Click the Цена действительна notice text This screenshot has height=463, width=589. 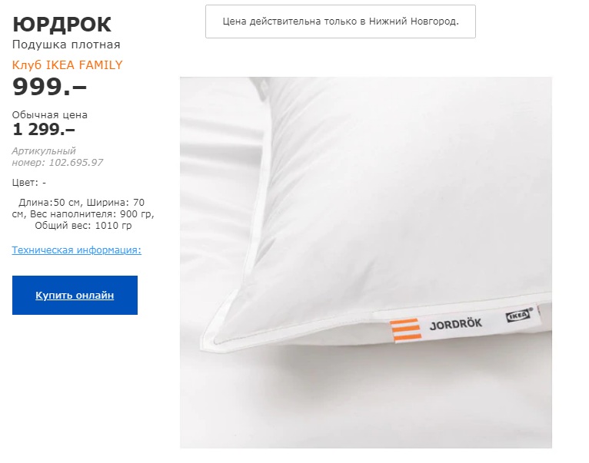point(341,21)
